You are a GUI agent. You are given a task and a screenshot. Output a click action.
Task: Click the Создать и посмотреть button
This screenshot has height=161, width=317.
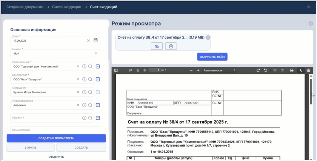(56, 138)
